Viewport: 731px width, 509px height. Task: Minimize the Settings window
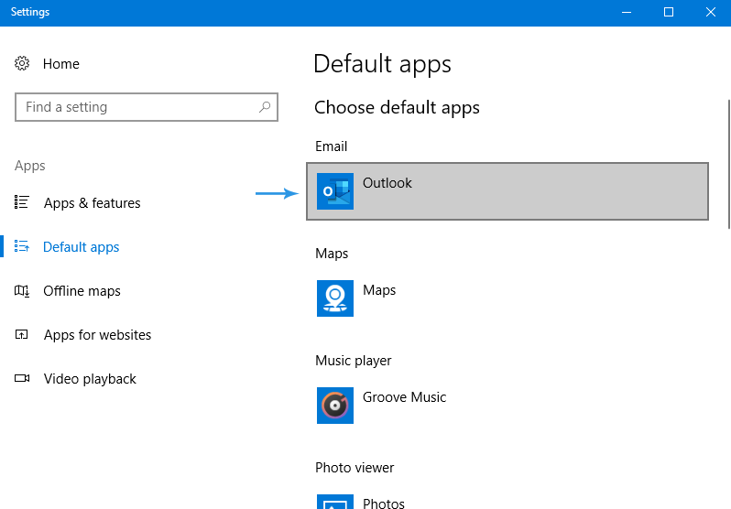(x=627, y=12)
